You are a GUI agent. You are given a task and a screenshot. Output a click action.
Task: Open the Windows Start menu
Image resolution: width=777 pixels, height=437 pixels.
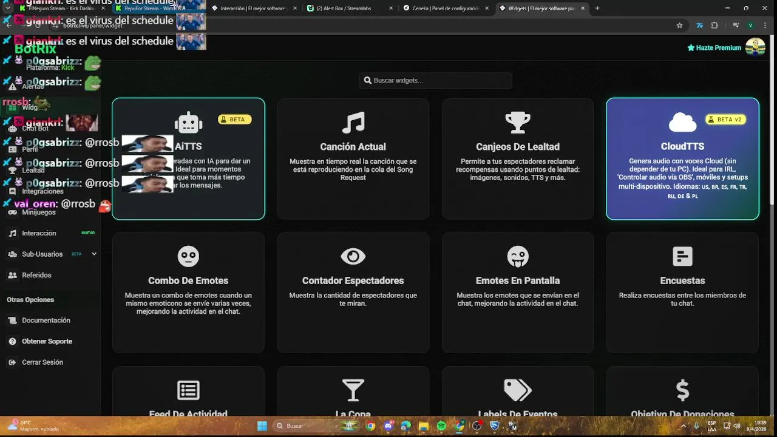point(262,426)
